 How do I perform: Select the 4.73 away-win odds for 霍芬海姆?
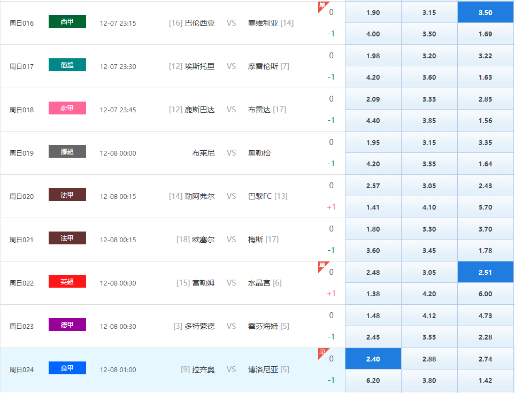click(x=485, y=315)
